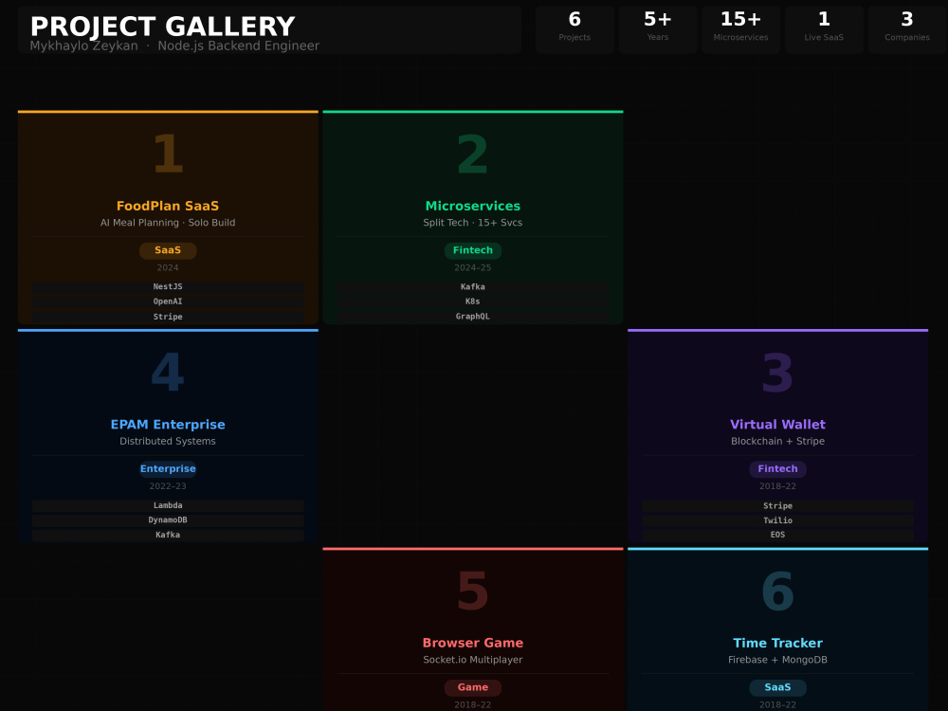
Task: Click AI Meal Planning · Solo Build text
Action: pyautogui.click(x=168, y=223)
